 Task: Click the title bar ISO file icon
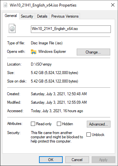6,5
